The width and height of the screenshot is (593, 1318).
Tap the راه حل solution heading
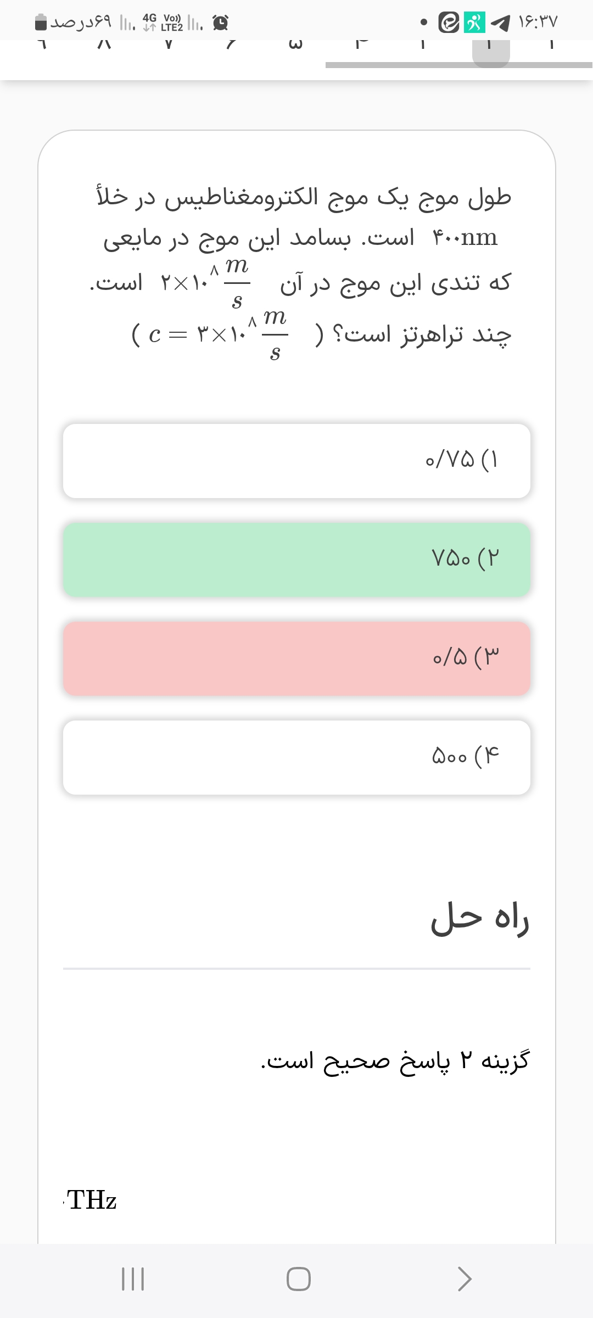click(479, 919)
